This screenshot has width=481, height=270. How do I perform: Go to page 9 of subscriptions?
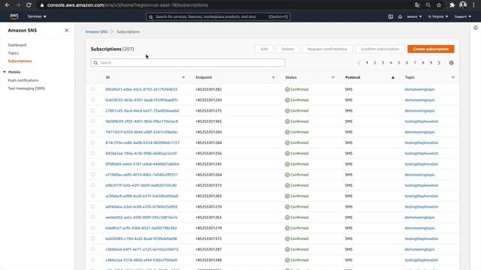[431, 63]
